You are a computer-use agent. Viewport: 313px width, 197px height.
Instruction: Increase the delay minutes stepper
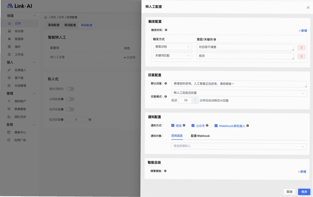pyautogui.click(x=195, y=99)
